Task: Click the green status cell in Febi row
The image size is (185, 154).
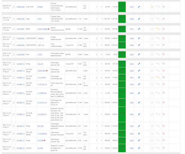Action: point(122,55)
